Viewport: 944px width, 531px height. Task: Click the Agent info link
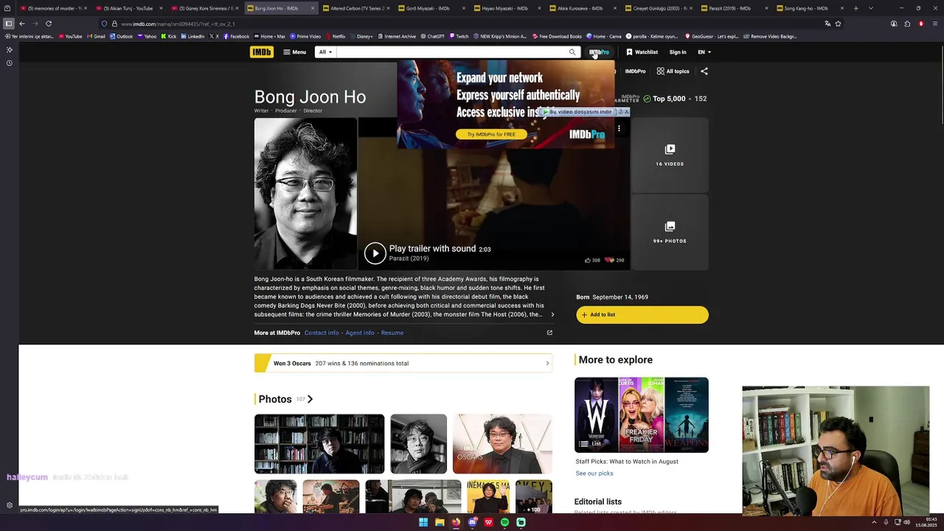[360, 333]
